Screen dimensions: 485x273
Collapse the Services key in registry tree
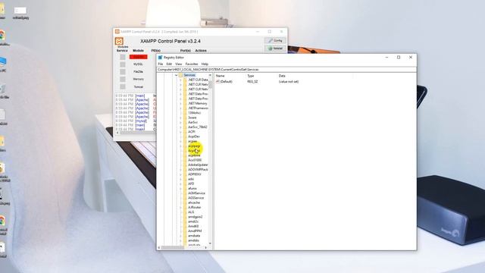click(x=177, y=75)
